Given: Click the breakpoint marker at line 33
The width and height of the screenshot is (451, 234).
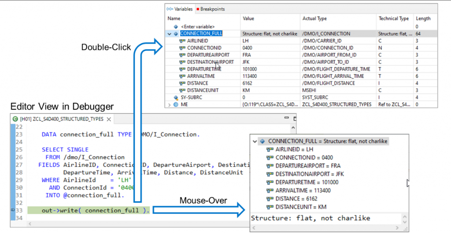Looking at the screenshot, I should (13, 210).
